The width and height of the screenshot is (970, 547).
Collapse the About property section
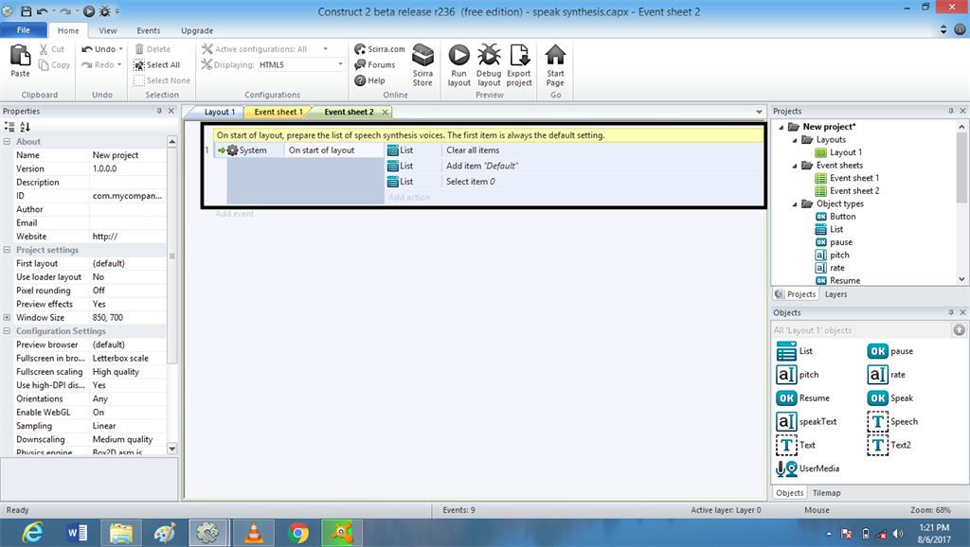point(7,142)
